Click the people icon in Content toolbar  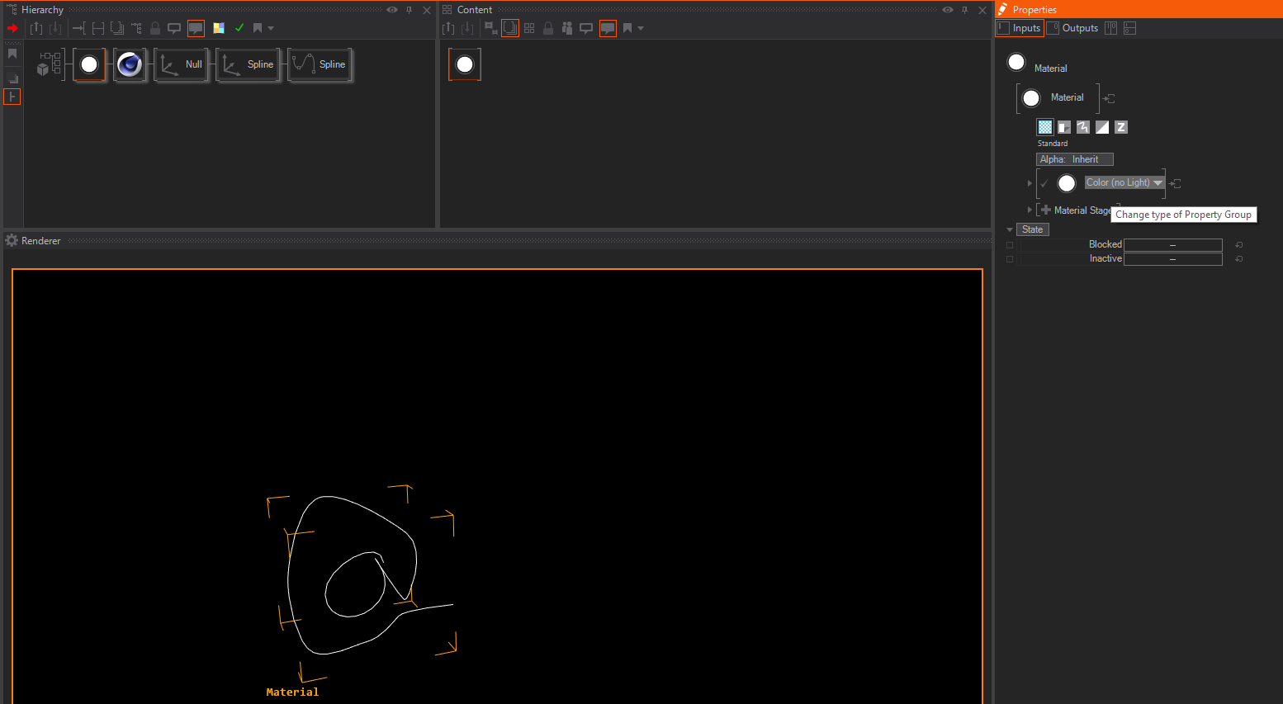[x=567, y=28]
